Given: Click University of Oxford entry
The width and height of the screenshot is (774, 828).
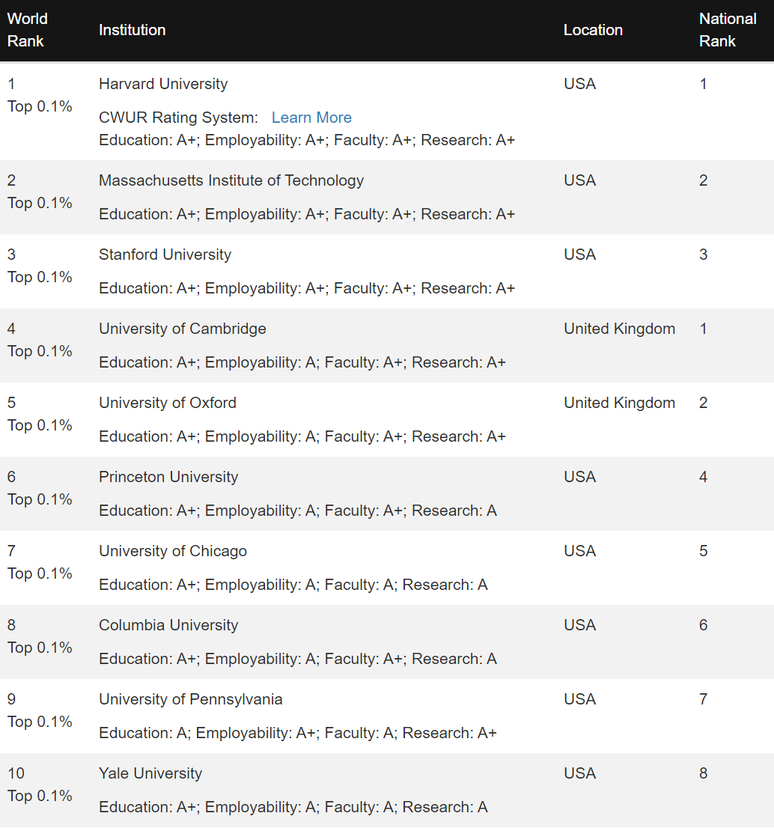Looking at the screenshot, I should pyautogui.click(x=168, y=403).
